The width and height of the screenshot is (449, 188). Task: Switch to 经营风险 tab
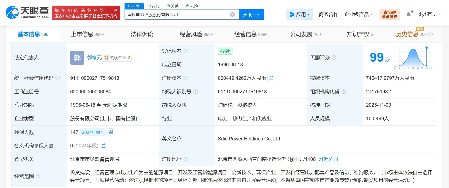[x=196, y=34]
